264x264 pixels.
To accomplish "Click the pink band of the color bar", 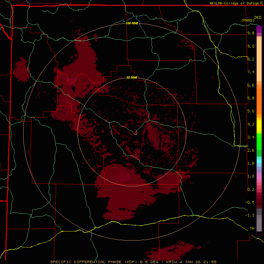I will coord(259,178).
